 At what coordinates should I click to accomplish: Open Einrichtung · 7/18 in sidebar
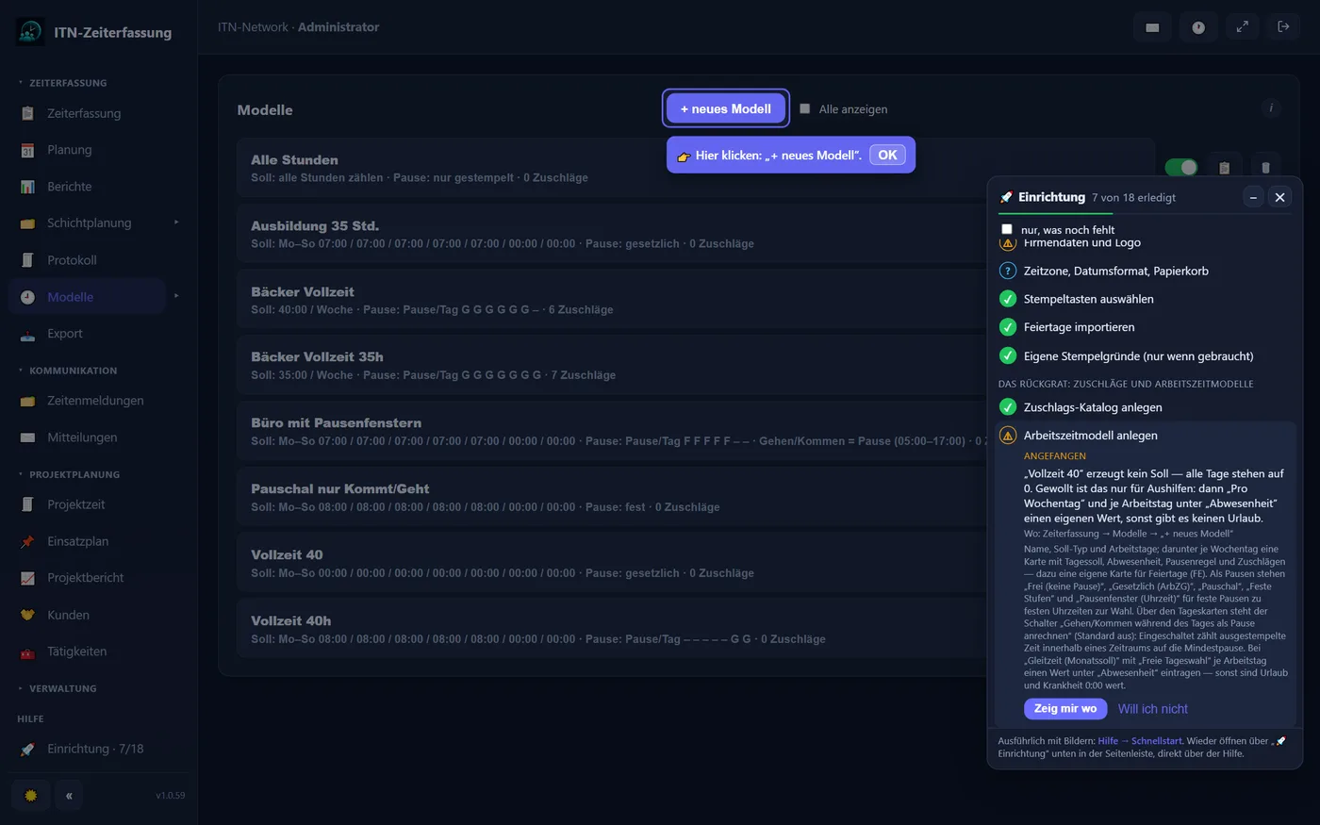point(94,749)
